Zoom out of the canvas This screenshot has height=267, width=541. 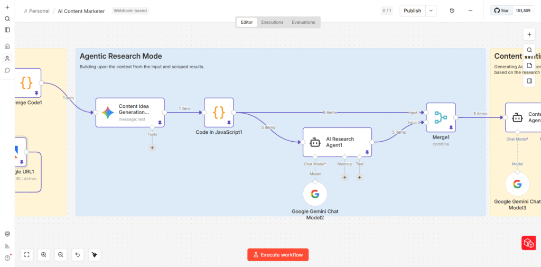tap(61, 255)
